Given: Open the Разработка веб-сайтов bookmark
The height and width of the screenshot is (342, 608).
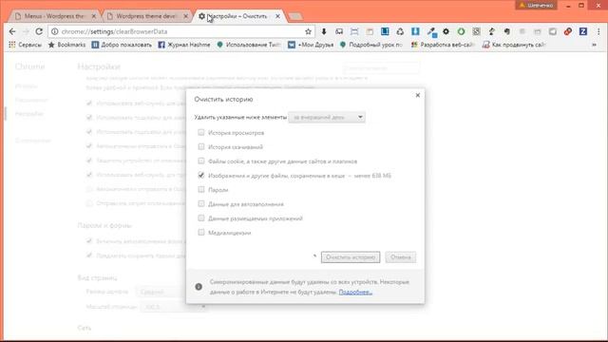Looking at the screenshot, I should click(x=443, y=45).
